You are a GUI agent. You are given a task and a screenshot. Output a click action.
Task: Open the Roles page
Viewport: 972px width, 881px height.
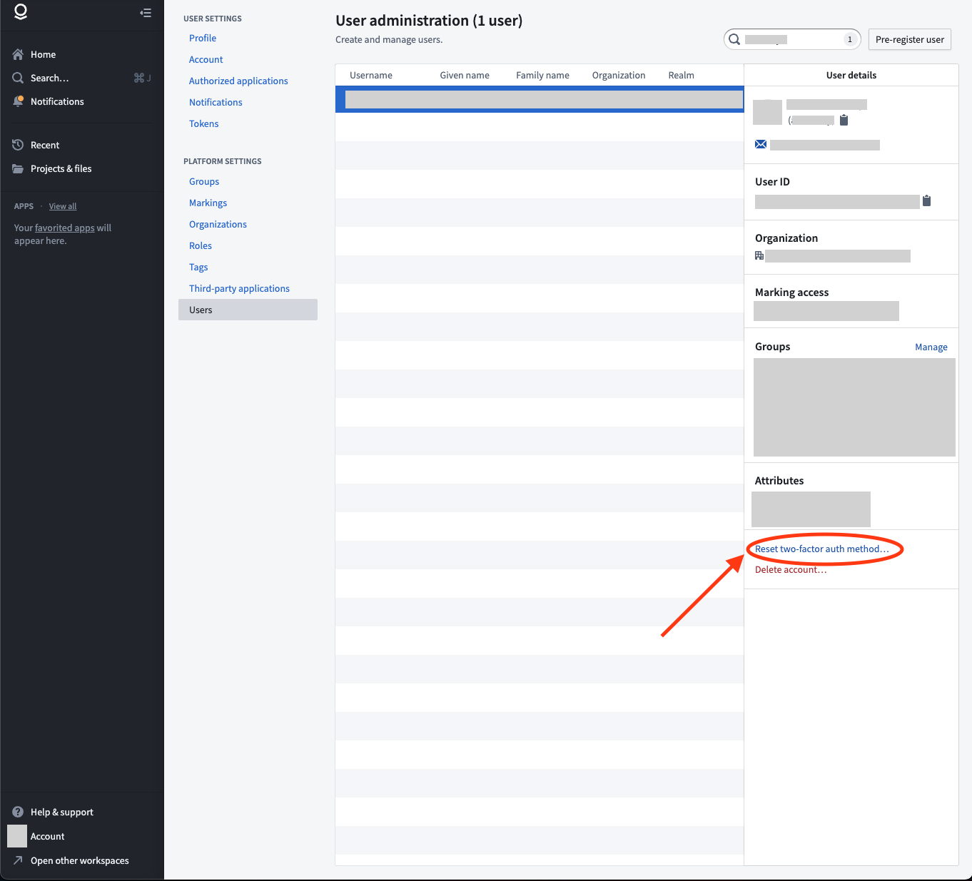coord(201,245)
